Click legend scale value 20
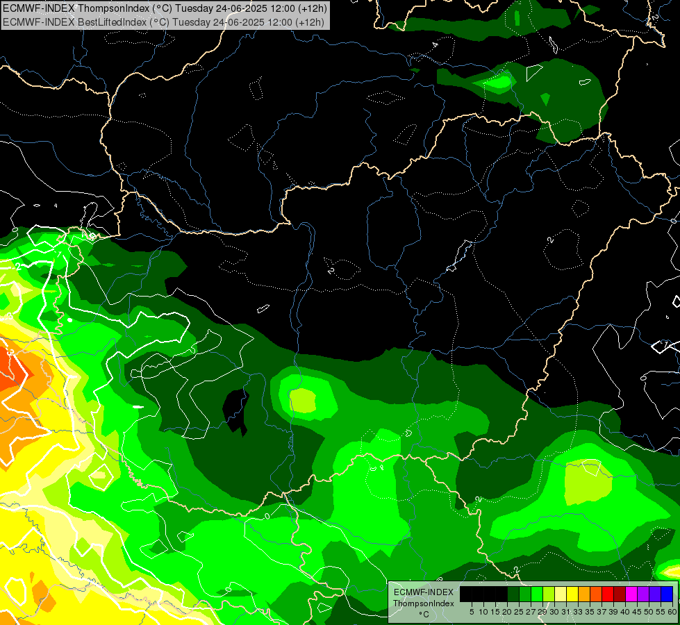680x625 pixels. click(507, 612)
